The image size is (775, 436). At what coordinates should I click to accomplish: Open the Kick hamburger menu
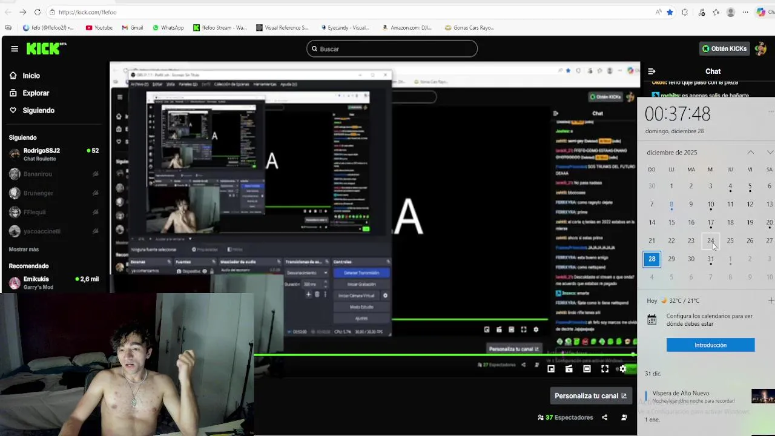(x=15, y=49)
